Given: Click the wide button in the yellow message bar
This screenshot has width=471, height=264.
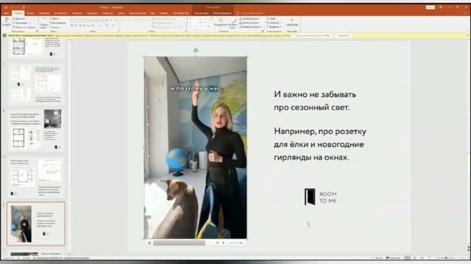Looking at the screenshot, I should coord(313,36).
